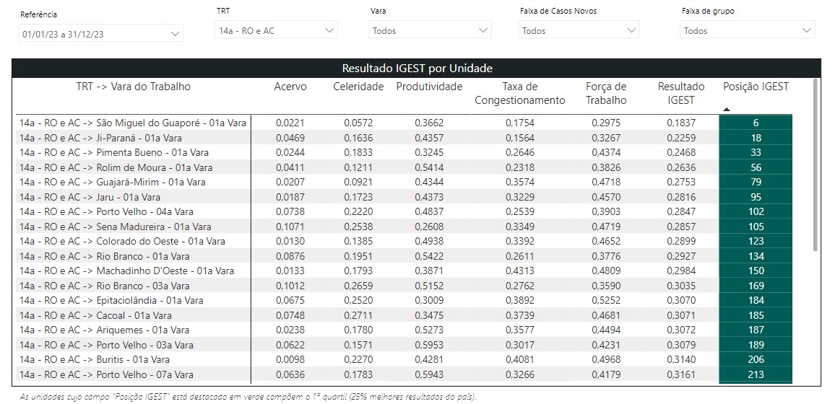Click the Resultado IGEST por Unidade title
The height and width of the screenshot is (404, 835).
pyautogui.click(x=417, y=69)
